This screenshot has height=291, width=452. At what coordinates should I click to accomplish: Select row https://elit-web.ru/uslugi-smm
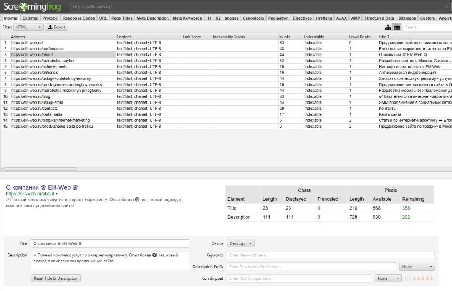click(x=226, y=102)
